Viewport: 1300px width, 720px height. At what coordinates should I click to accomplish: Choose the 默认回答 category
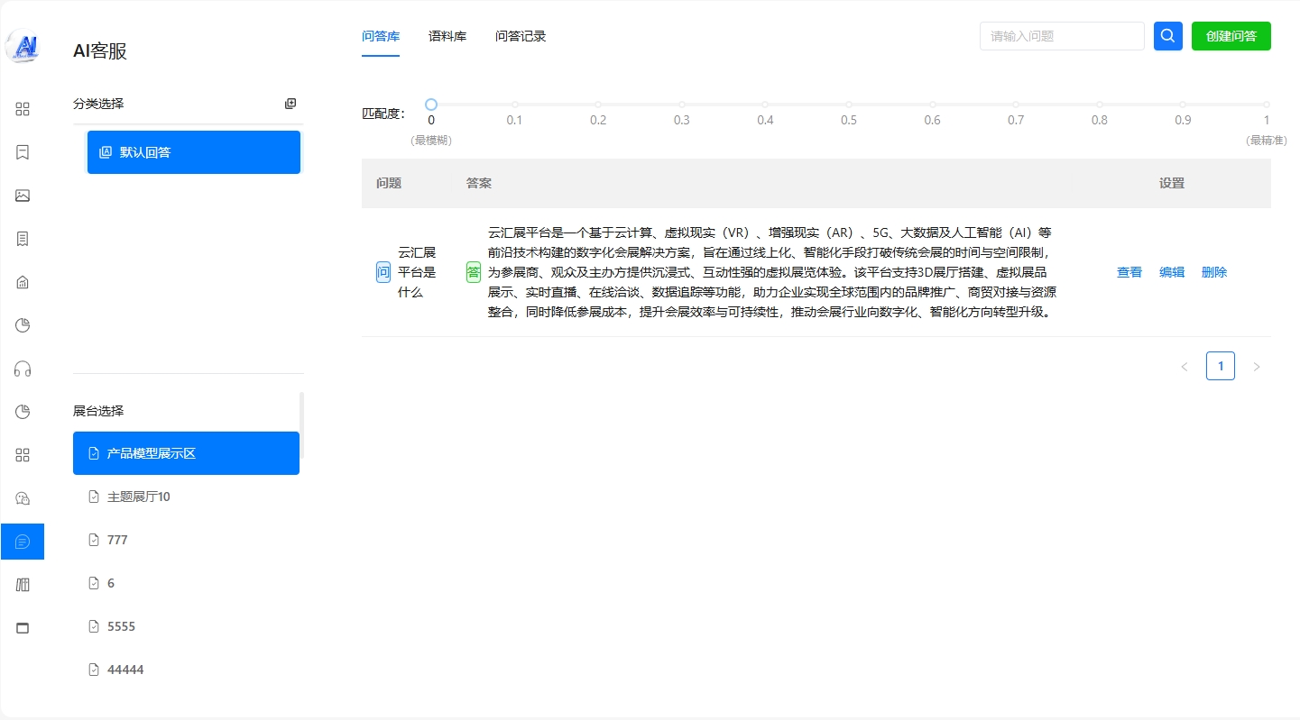point(193,152)
